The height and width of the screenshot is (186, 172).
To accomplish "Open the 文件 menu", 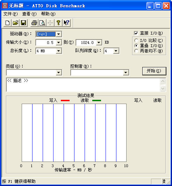I will (10, 14).
